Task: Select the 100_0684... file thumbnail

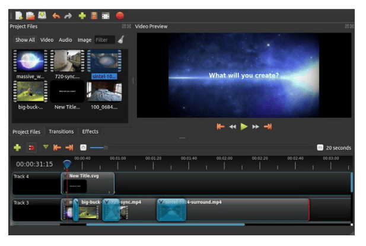Action: (x=104, y=91)
